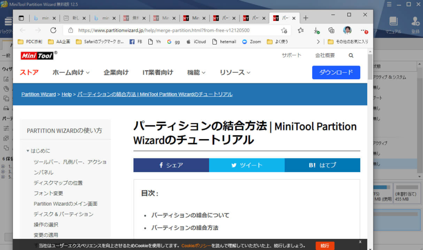
Task: Collapse the はじめに section
Action: (28, 151)
